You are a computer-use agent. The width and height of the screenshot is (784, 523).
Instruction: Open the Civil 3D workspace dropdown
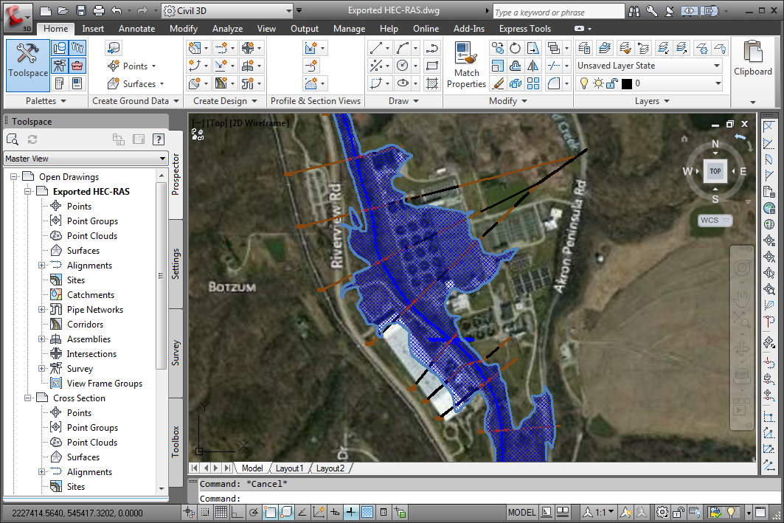tap(228, 10)
